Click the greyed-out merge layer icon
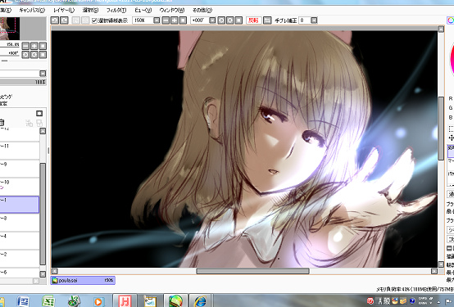Image resolution: width=454 pixels, height=307 pixels. pos(39,123)
